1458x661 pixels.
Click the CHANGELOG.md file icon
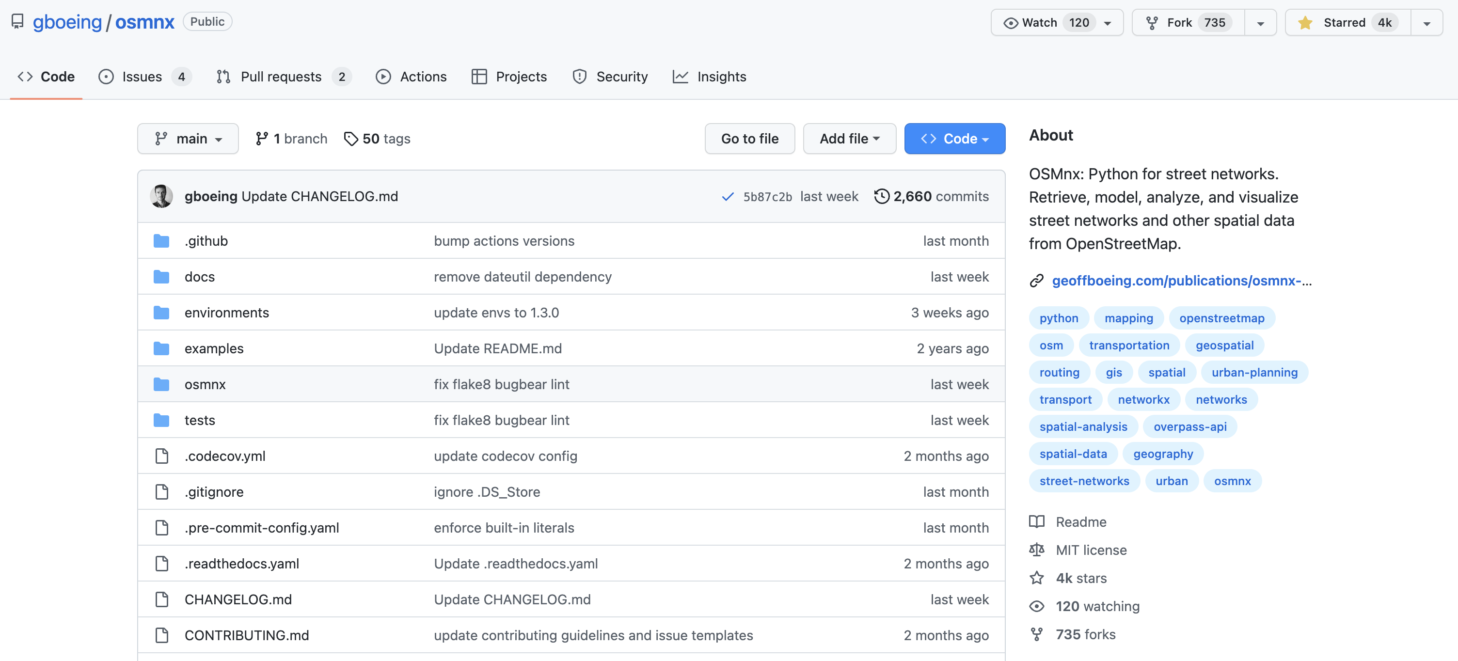tap(162, 599)
